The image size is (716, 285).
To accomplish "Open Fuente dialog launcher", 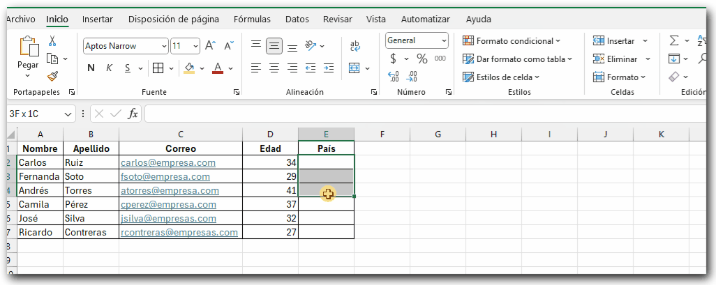I will tap(236, 92).
